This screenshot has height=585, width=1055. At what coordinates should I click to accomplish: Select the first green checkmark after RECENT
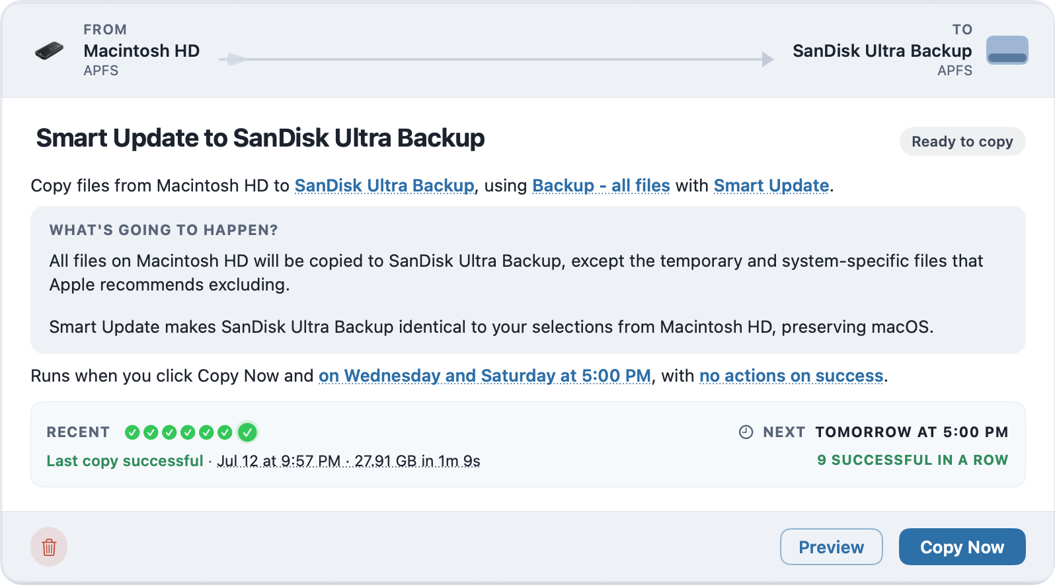click(x=132, y=432)
